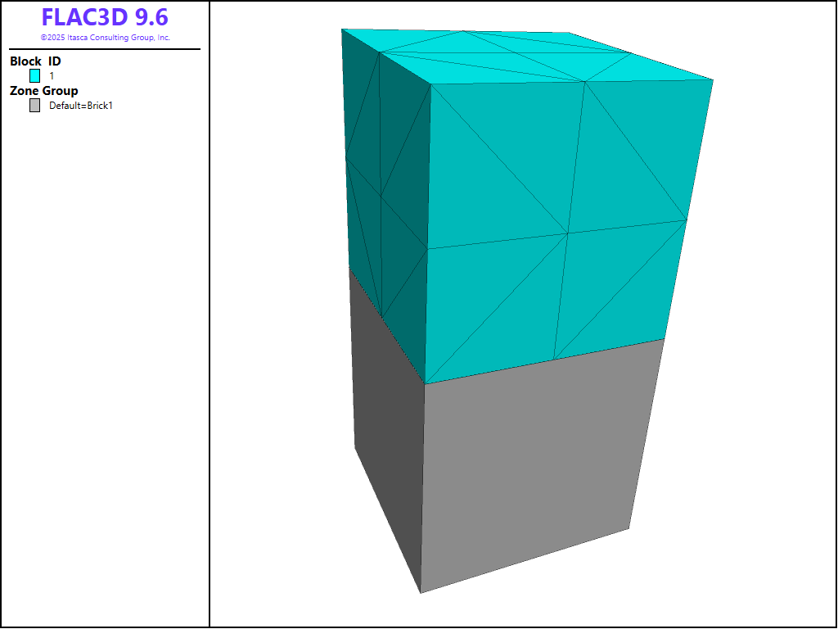Click the gray Zone Group color swatch
Viewport: 838px width, 629px height.
[34, 106]
